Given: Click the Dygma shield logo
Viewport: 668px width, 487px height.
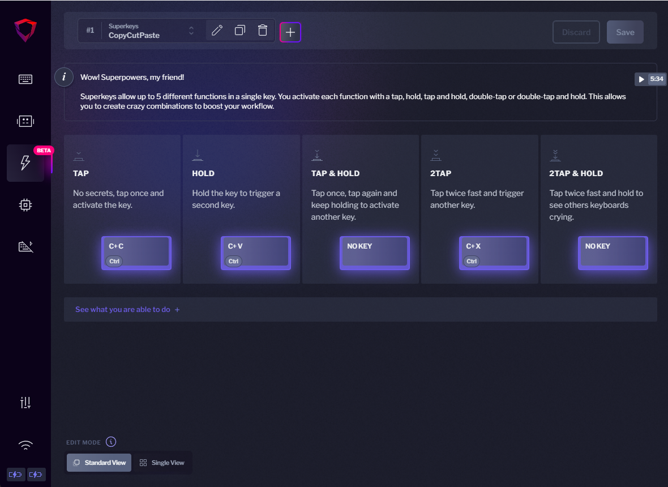Looking at the screenshot, I should [25, 30].
